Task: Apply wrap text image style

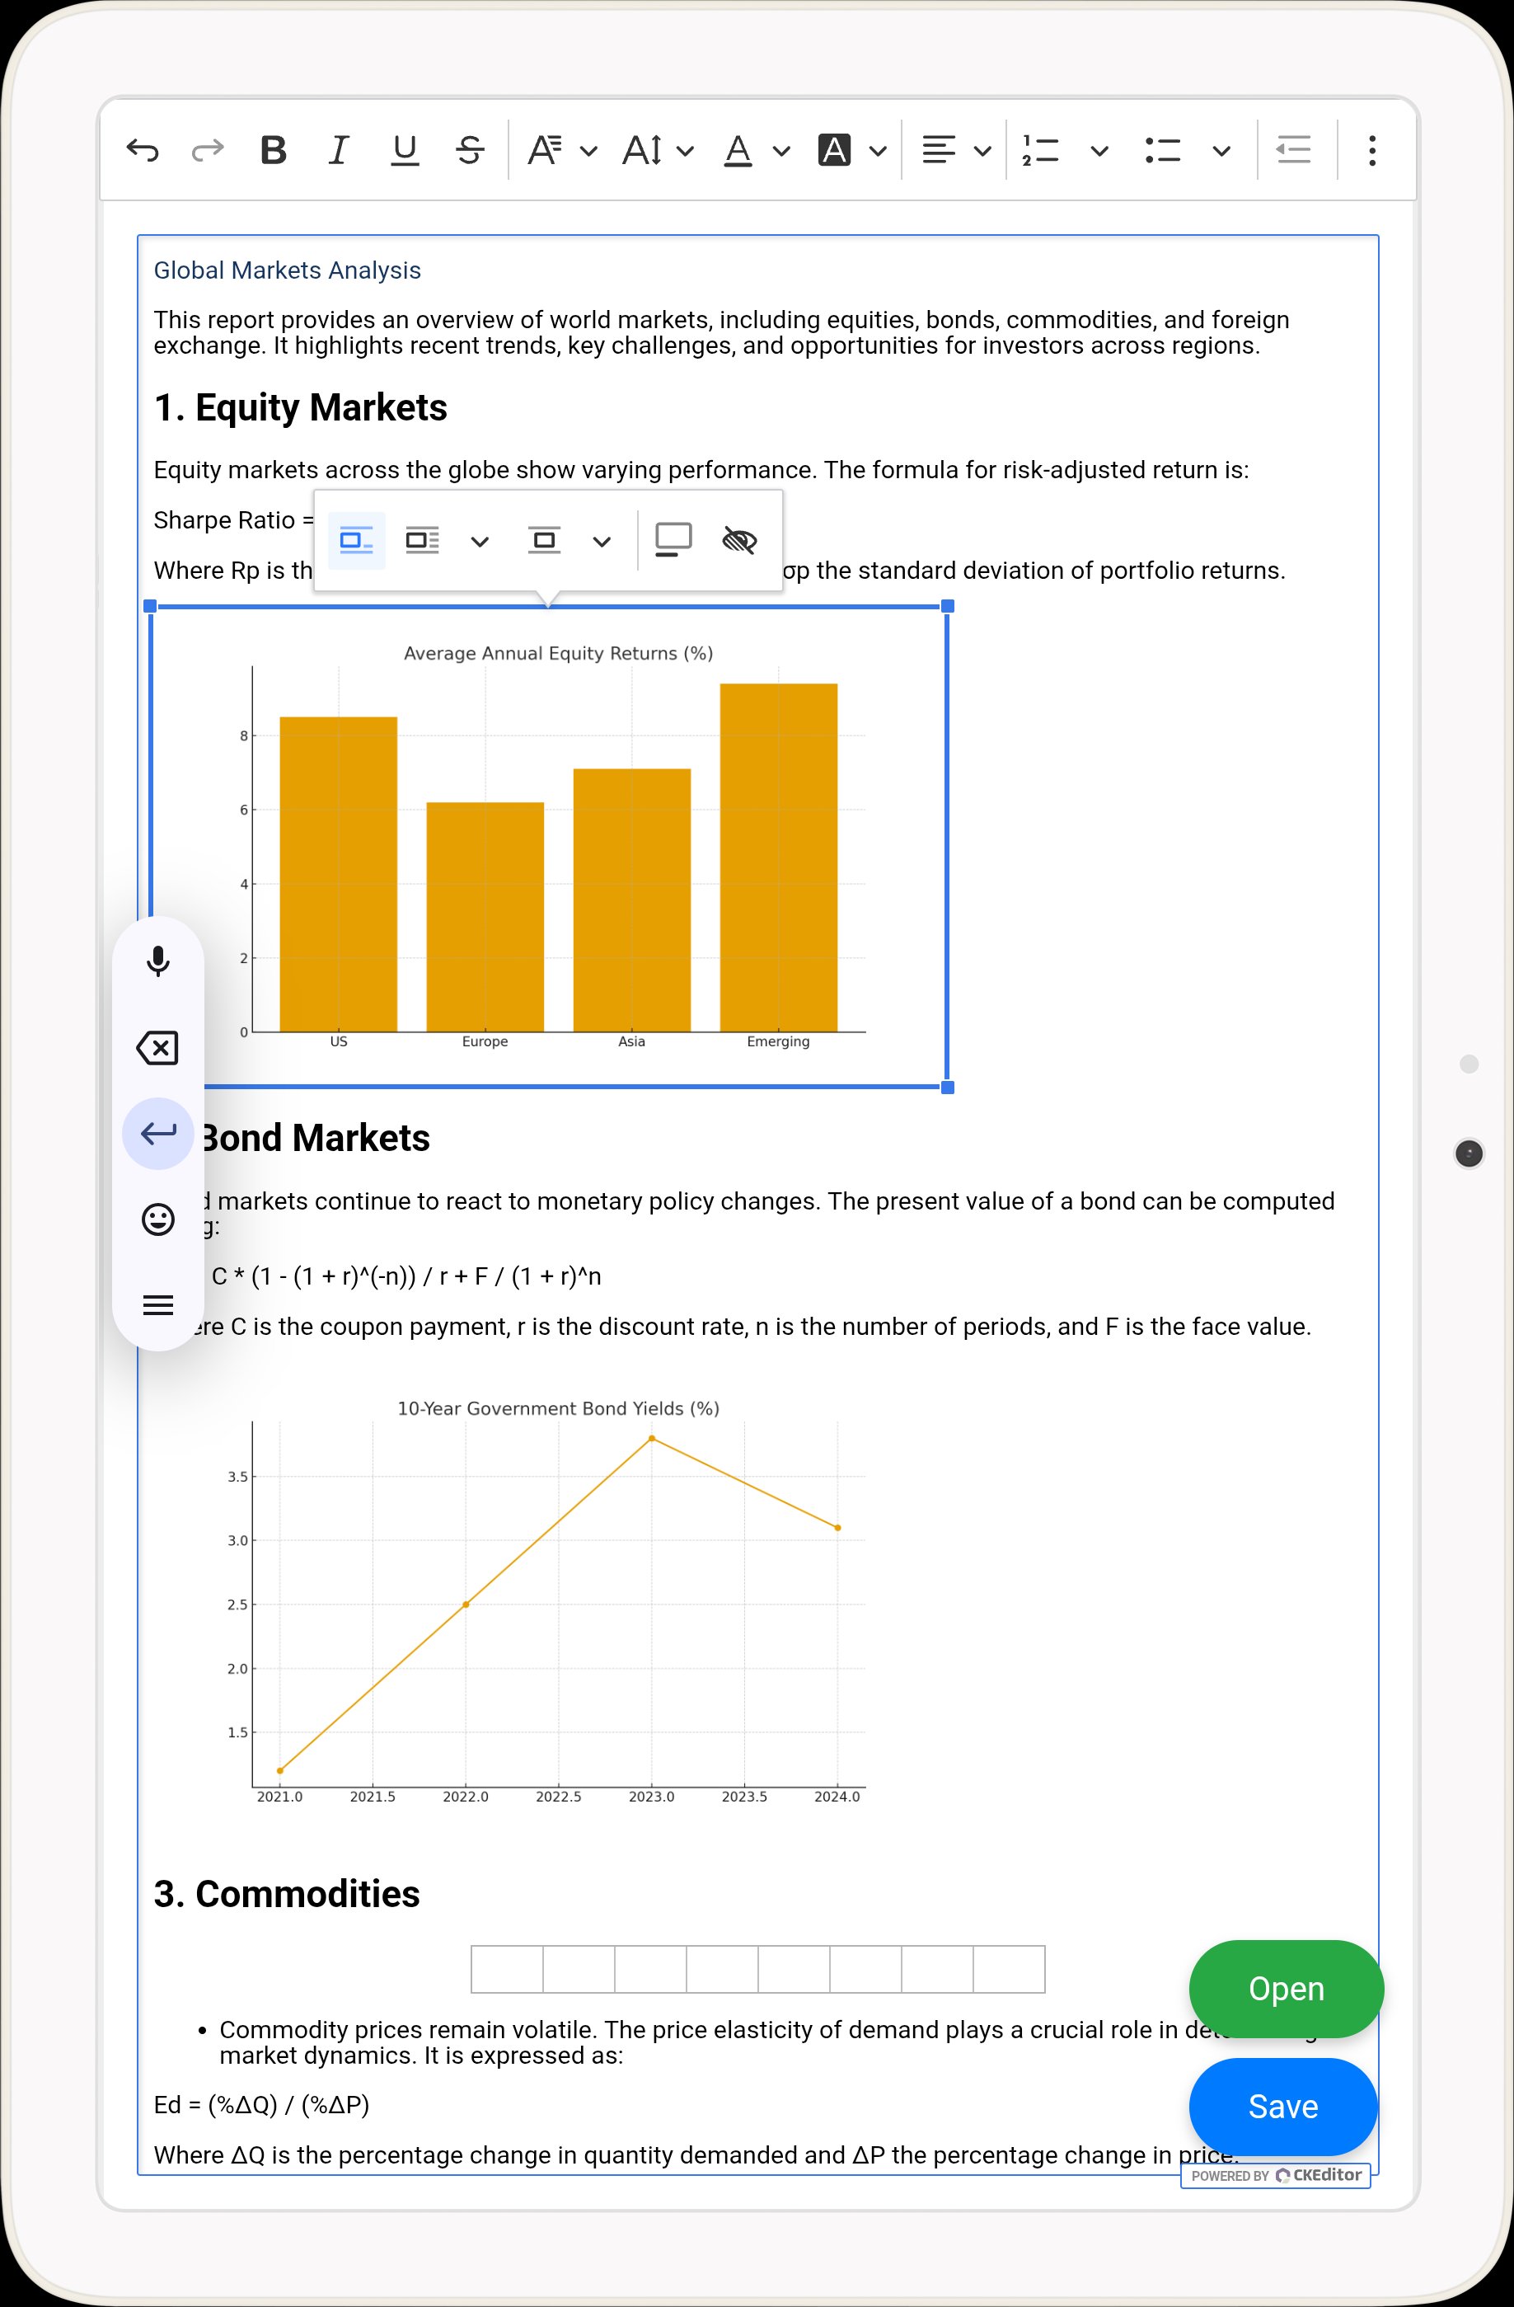Action: pos(422,540)
